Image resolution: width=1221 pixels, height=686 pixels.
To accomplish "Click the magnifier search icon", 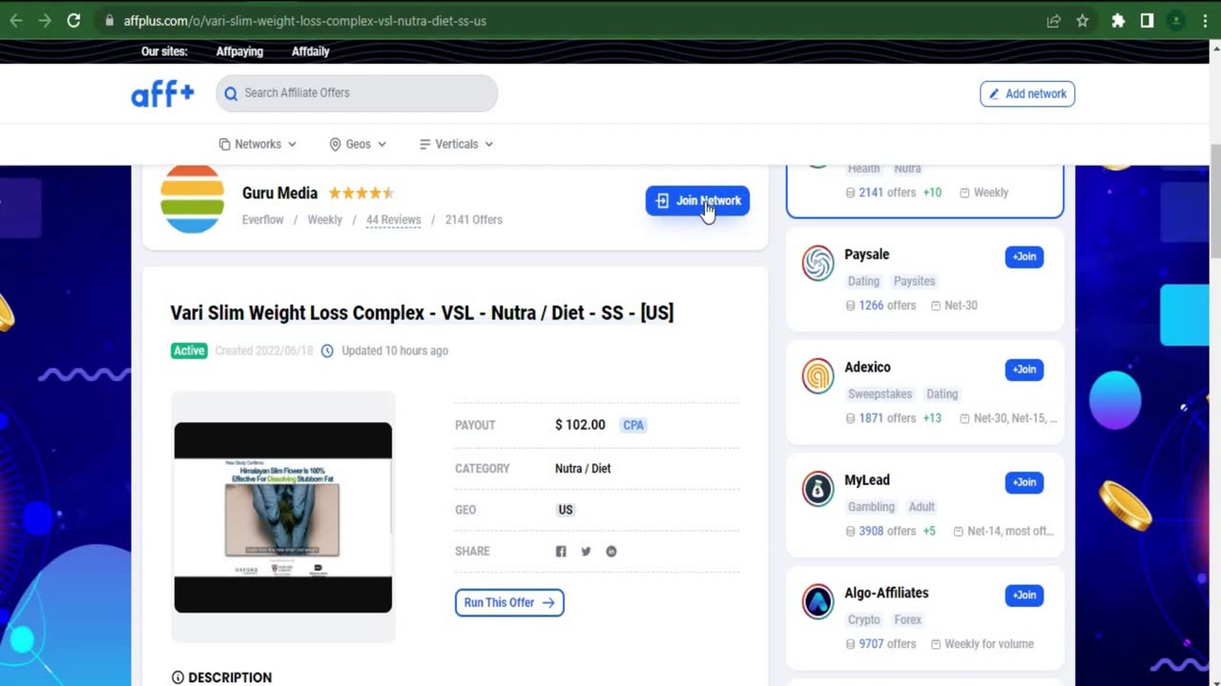I will coord(231,93).
